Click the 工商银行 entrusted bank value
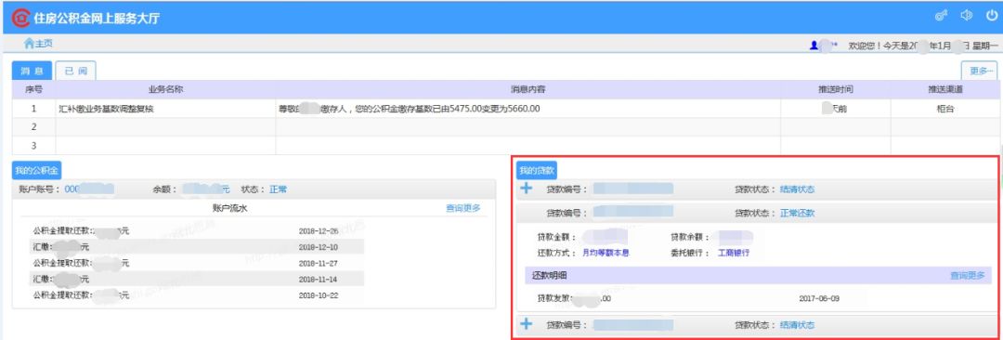This screenshot has width=1003, height=340. (734, 253)
